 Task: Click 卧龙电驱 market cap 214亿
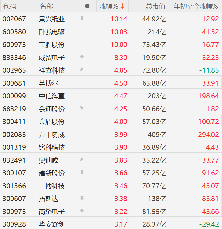[x=157, y=32]
